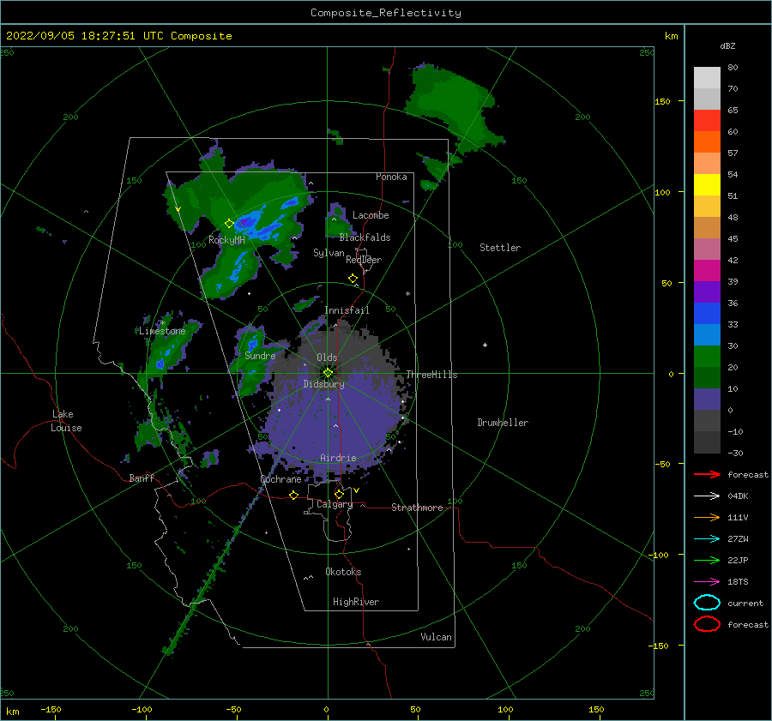Click the yellow diamond marker under Cochrane
Viewport: 772px width, 721px height.
(x=293, y=495)
